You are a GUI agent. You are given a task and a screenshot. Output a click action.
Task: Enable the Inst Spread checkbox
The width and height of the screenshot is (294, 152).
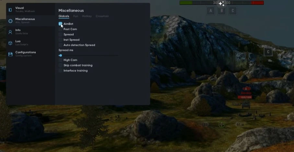(x=60, y=40)
